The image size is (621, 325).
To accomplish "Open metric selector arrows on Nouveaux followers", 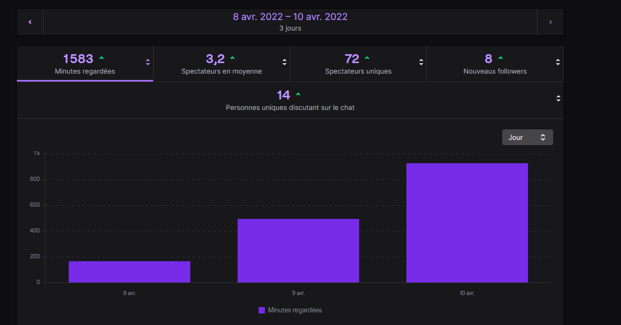I will 557,62.
